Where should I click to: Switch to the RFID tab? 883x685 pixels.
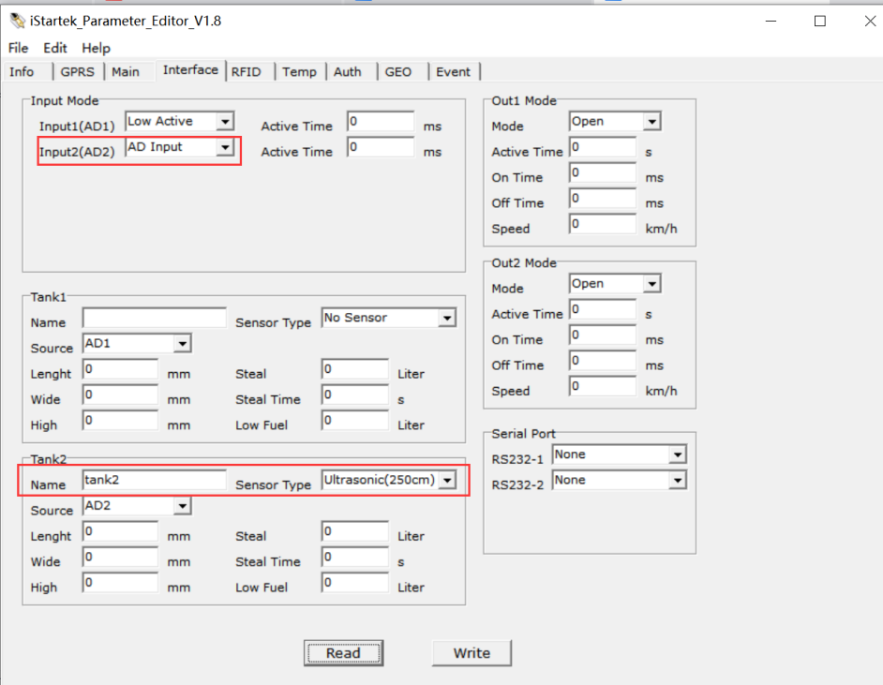246,72
